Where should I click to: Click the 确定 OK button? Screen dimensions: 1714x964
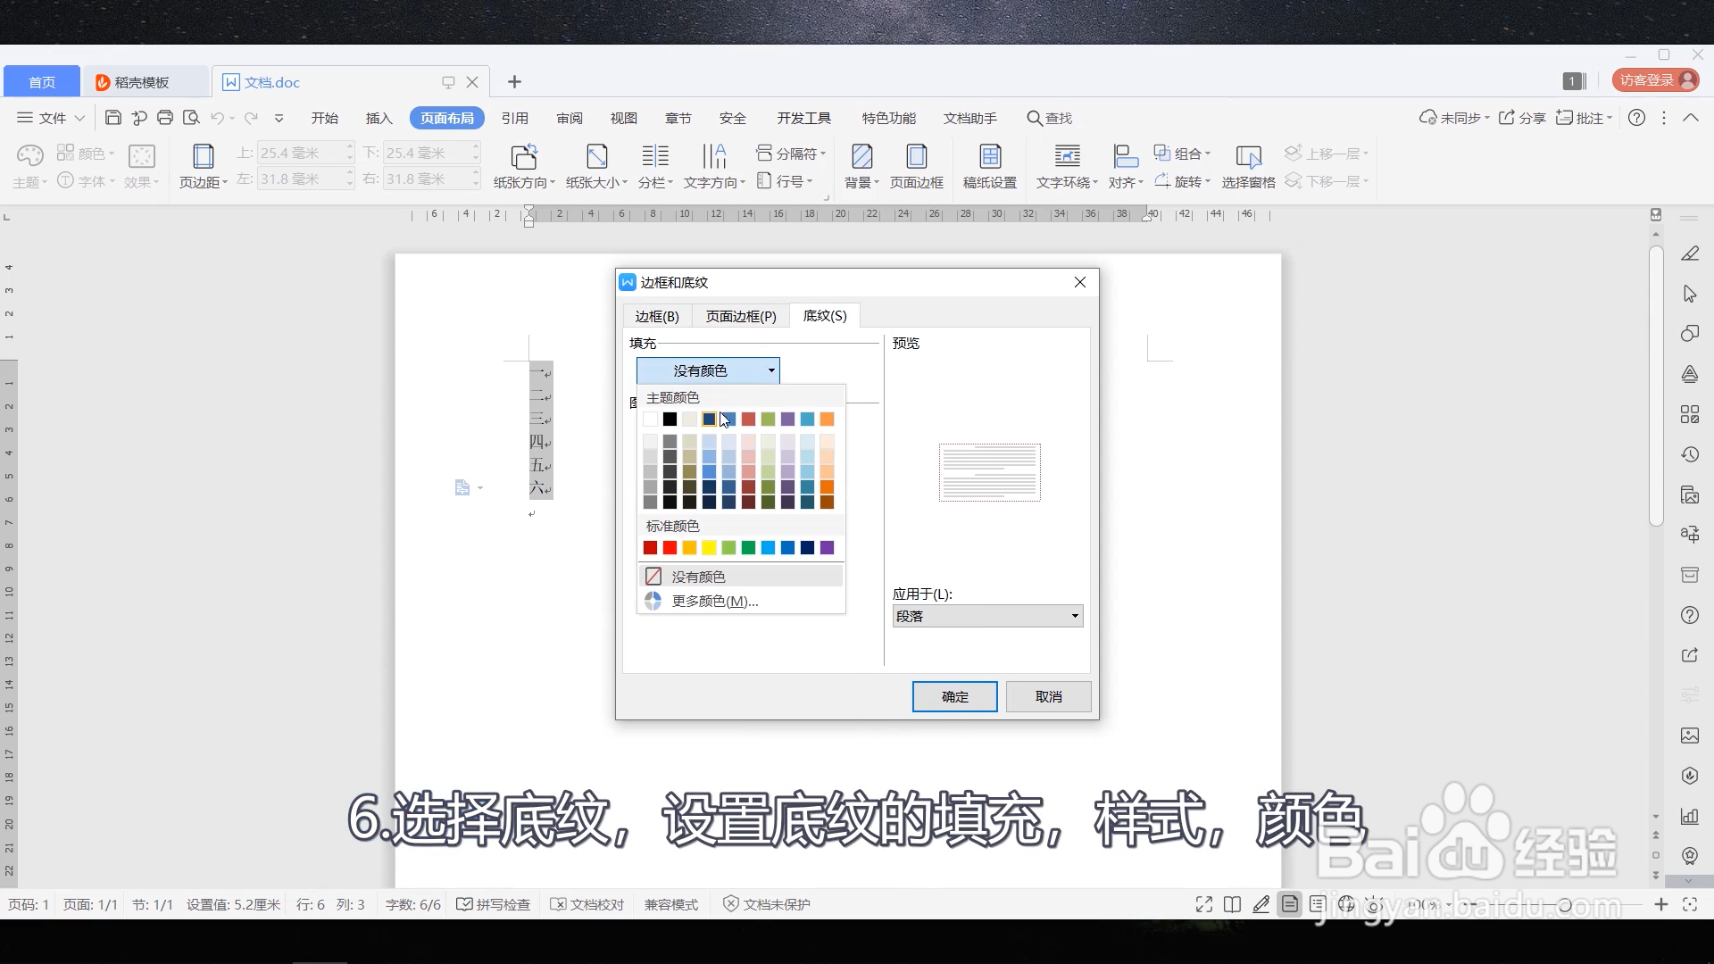pyautogui.click(x=954, y=696)
